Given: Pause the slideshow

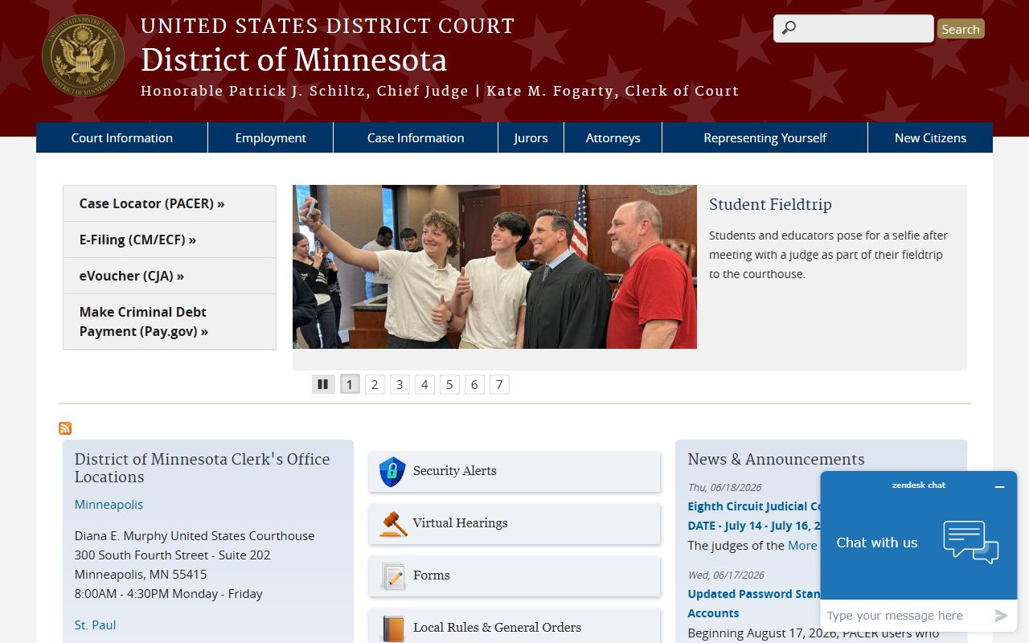Looking at the screenshot, I should [323, 384].
